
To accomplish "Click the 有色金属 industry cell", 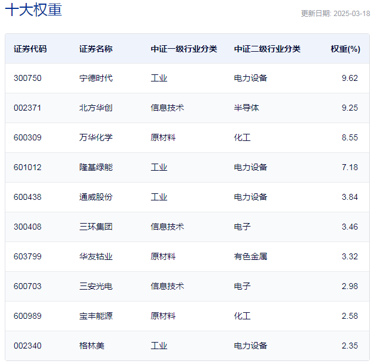I will pyautogui.click(x=250, y=256).
